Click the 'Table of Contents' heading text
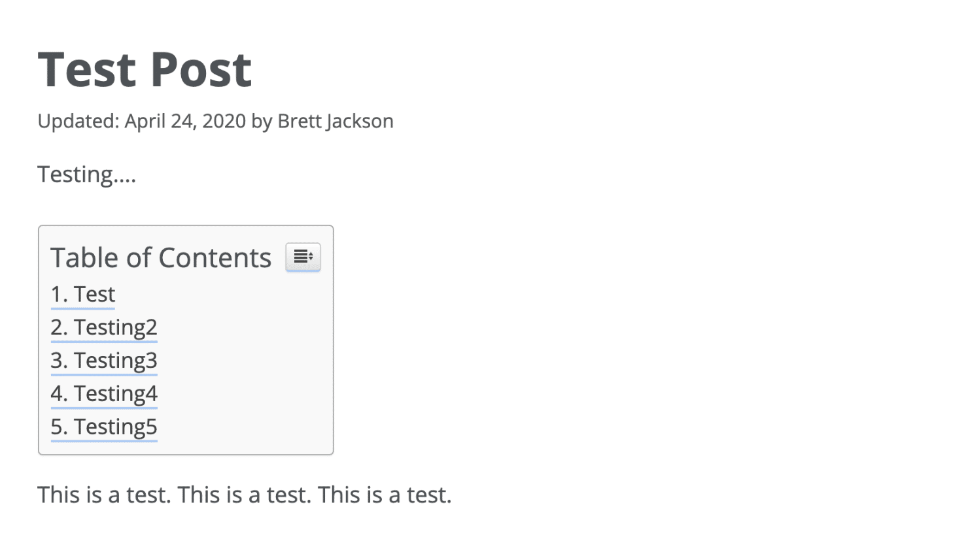964x537 pixels. pos(161,258)
